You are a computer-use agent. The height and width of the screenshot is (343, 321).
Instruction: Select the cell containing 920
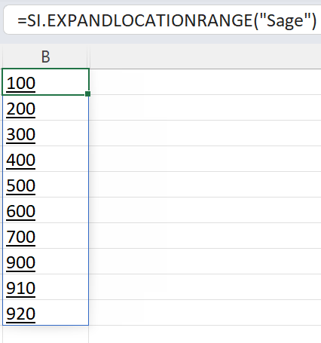tap(45, 313)
